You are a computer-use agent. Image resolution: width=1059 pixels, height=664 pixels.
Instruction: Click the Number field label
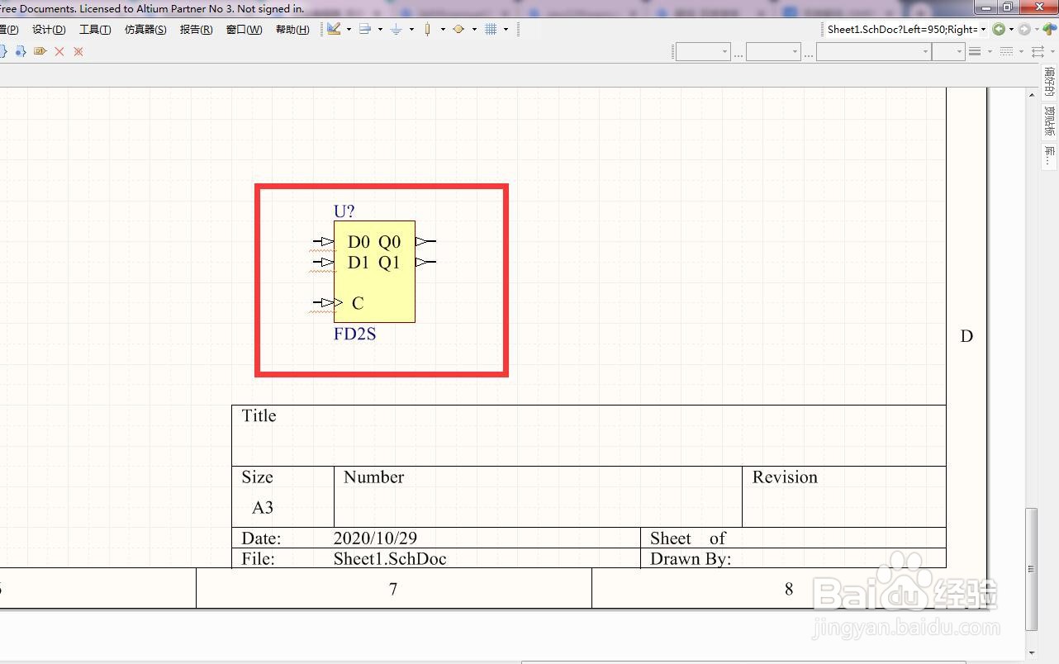click(x=373, y=477)
